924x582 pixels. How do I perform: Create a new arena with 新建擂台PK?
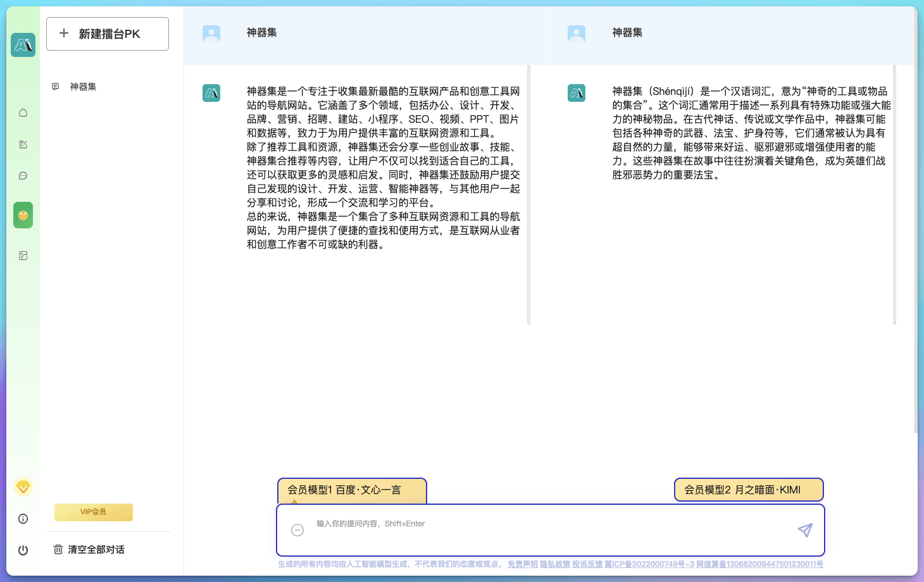[108, 34]
